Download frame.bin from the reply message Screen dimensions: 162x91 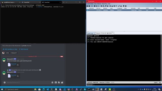[18, 76]
